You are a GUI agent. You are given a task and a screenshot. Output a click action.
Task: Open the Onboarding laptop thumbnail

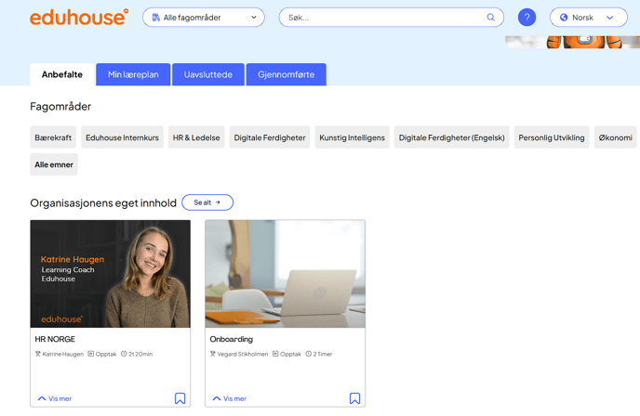coord(285,274)
